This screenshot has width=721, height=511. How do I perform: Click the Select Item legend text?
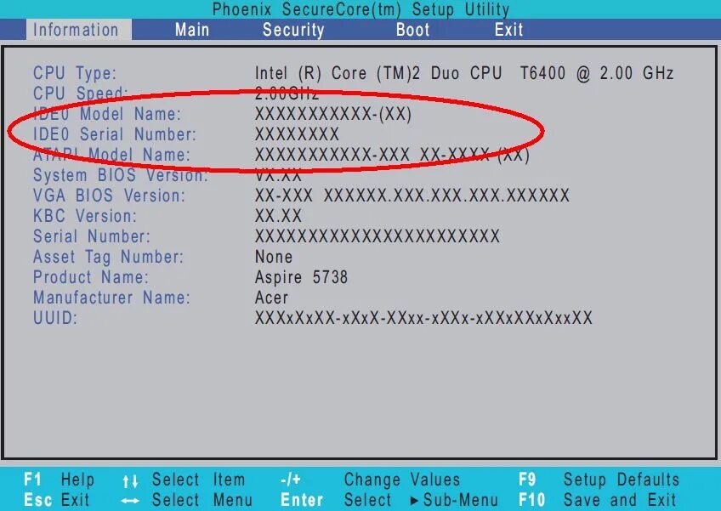point(199,480)
